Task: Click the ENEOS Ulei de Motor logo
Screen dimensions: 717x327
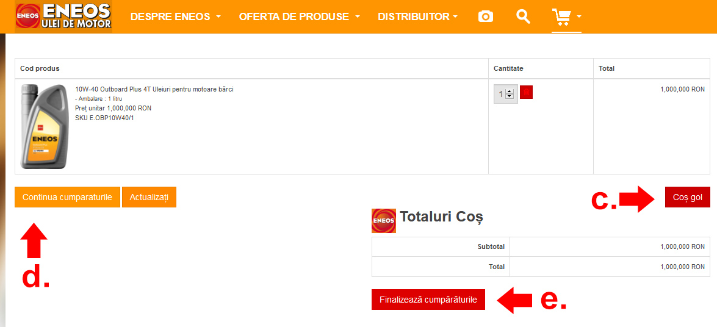Action: pos(63,17)
